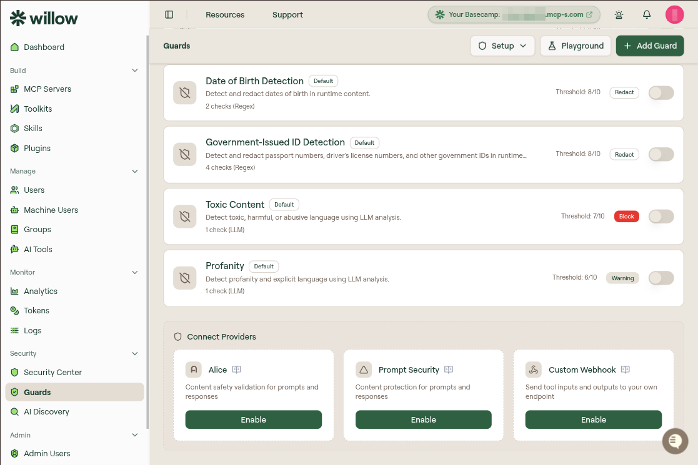Click the Add Guard button

(x=650, y=46)
